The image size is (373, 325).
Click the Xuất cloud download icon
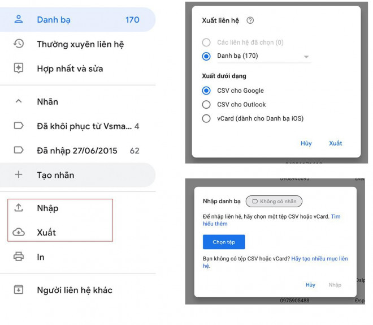pyautogui.click(x=19, y=232)
